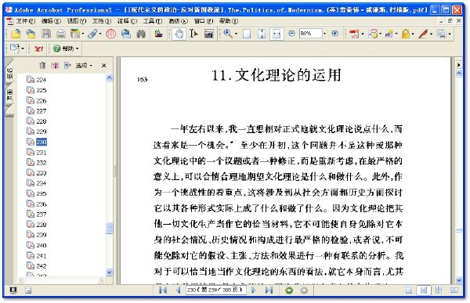Select the Snapshot camera tool
The image size is (470, 303).
click(209, 34)
